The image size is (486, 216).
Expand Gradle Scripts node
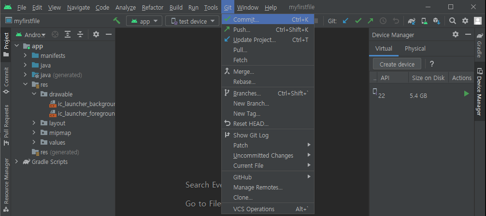coord(17,162)
